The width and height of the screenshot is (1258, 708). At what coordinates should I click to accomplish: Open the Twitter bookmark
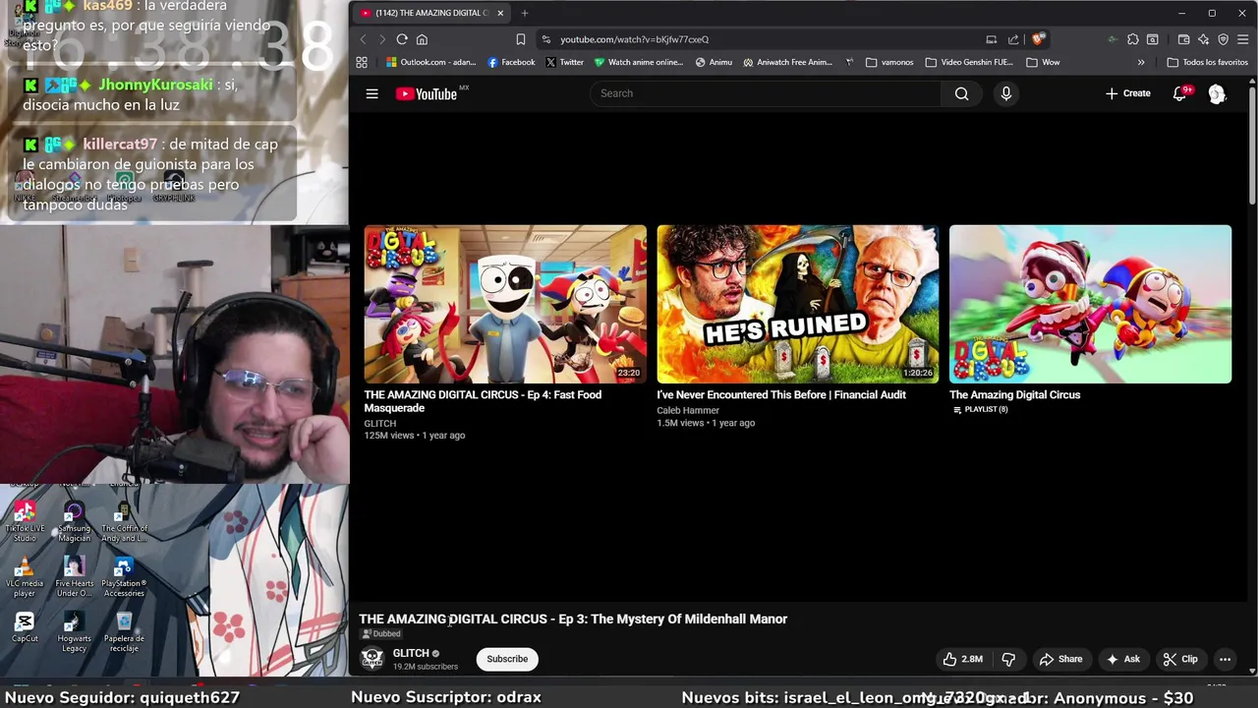pos(564,62)
